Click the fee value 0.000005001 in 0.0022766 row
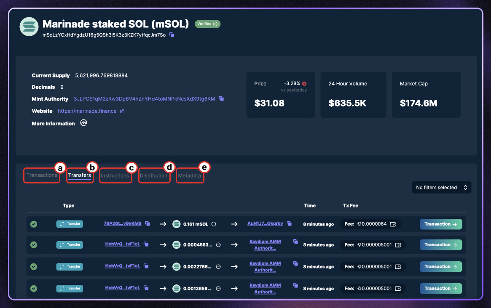 point(375,267)
